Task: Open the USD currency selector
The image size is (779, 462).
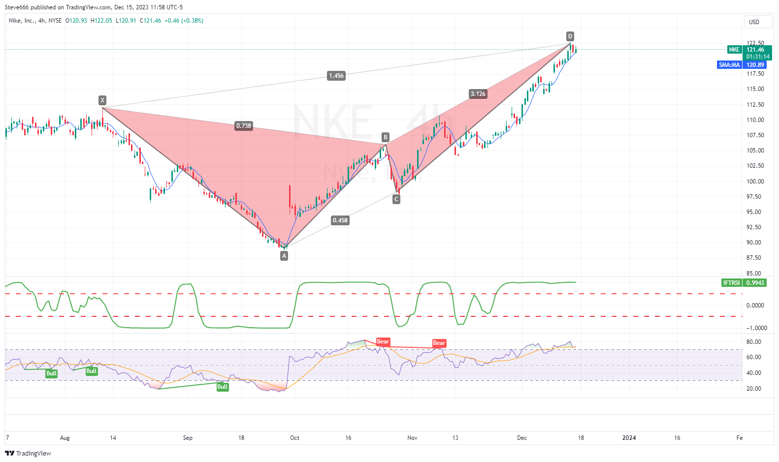Action: [x=758, y=22]
